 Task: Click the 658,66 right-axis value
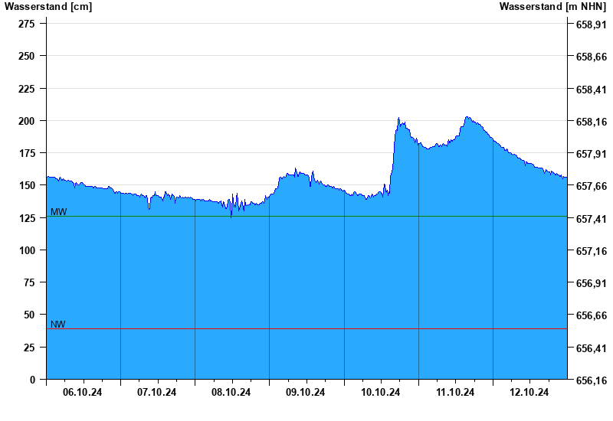pyautogui.click(x=592, y=57)
